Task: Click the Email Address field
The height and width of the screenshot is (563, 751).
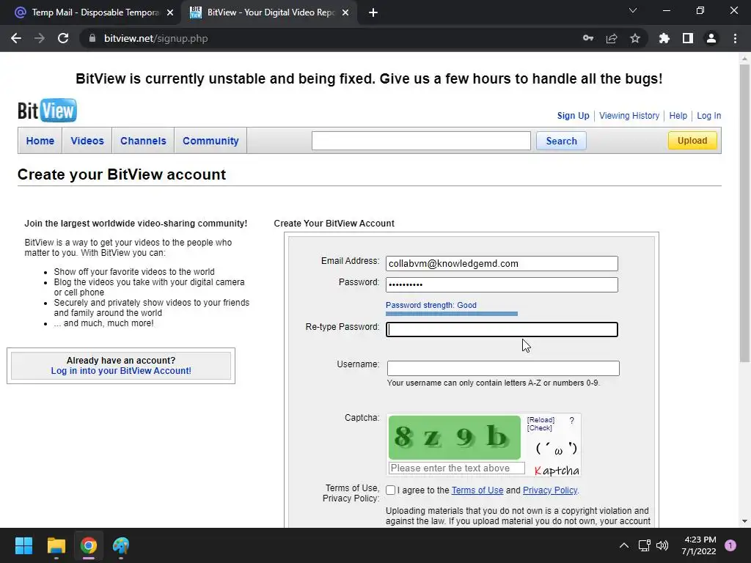Action: pos(502,263)
